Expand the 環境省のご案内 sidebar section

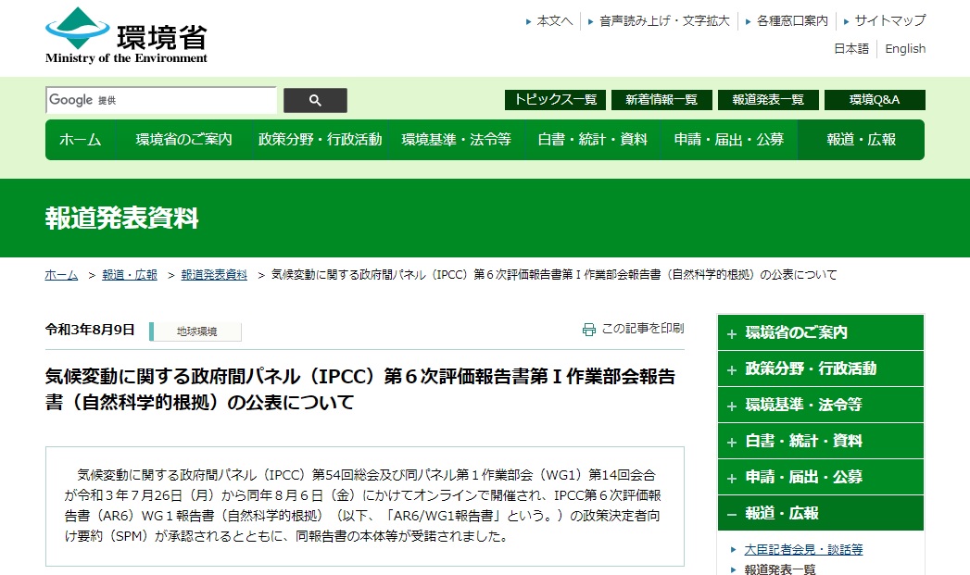click(820, 332)
